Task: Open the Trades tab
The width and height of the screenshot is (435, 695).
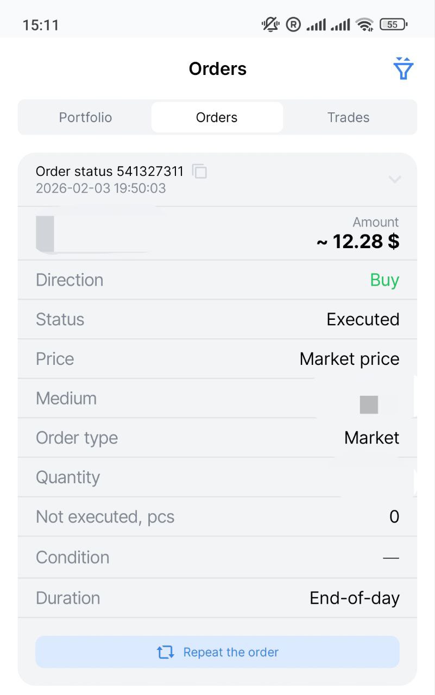Action: pos(348,117)
